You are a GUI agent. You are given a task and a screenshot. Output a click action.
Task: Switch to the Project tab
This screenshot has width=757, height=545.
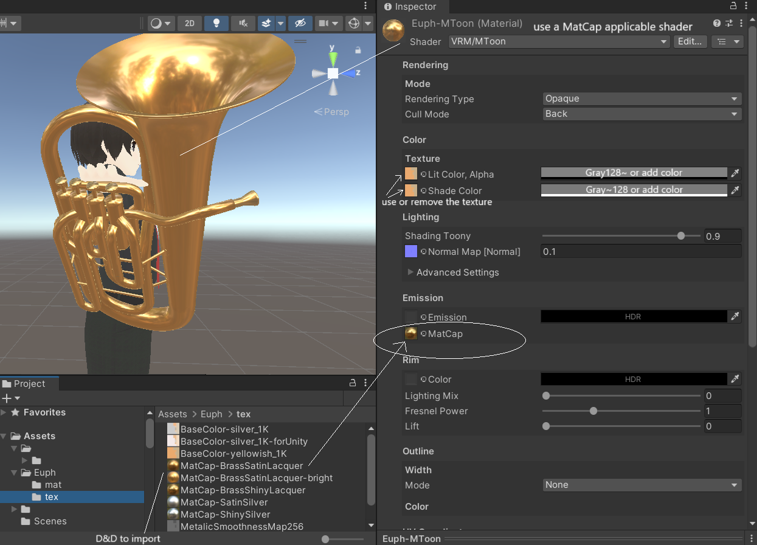coord(29,383)
